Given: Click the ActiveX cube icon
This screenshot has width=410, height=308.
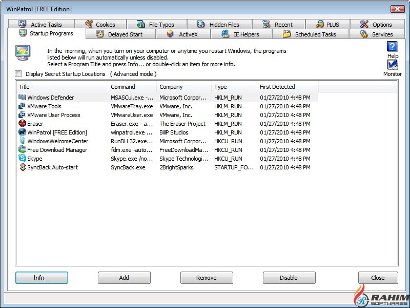Looking at the screenshot, I should (x=170, y=34).
